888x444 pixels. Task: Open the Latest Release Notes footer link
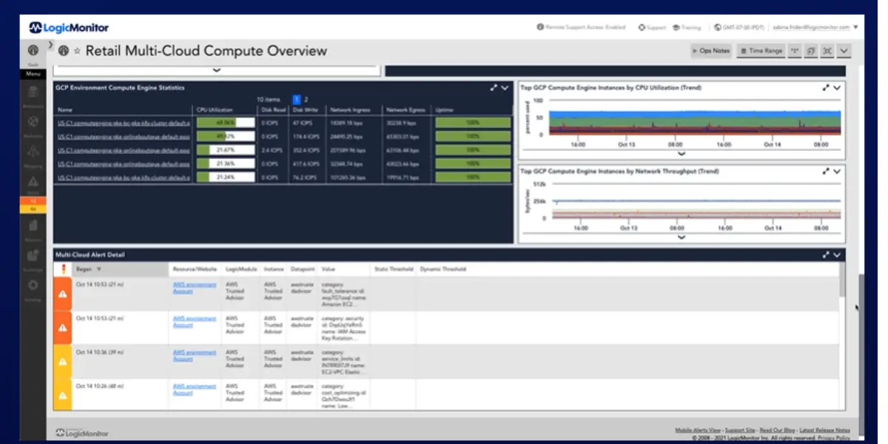tap(824, 430)
